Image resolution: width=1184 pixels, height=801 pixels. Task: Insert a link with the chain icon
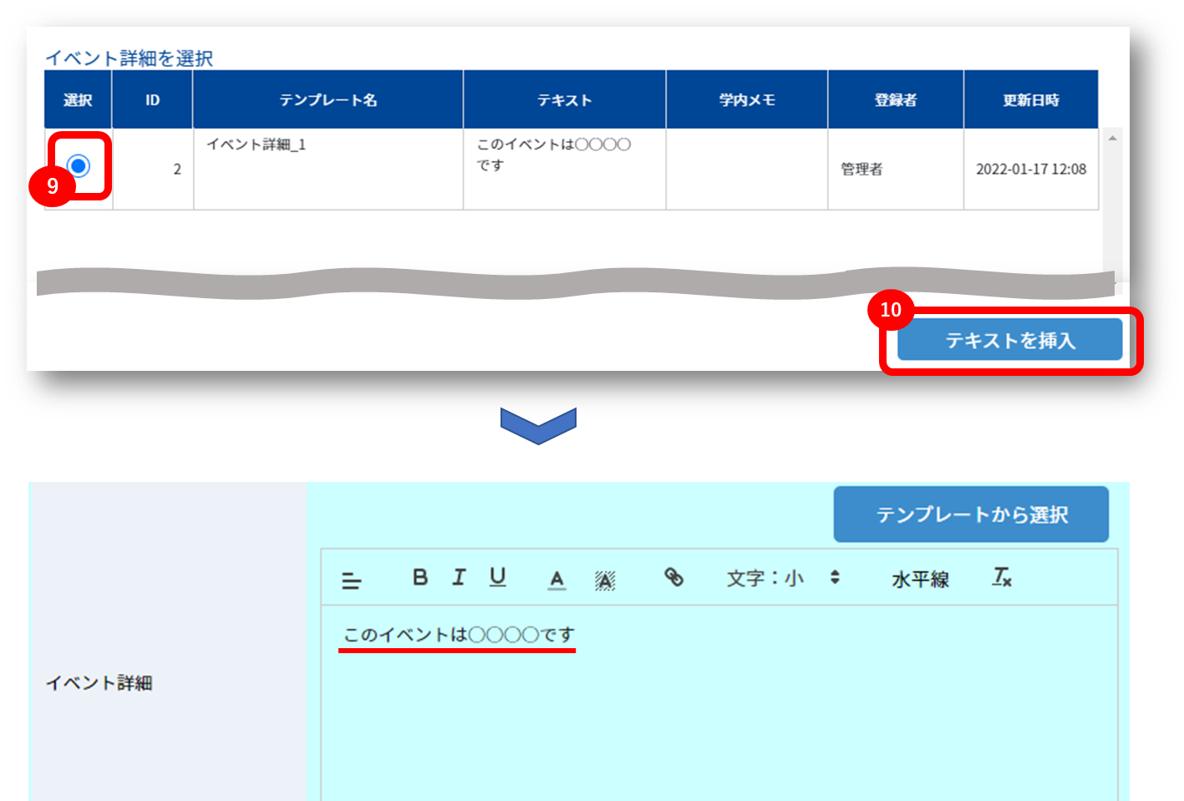pos(673,577)
